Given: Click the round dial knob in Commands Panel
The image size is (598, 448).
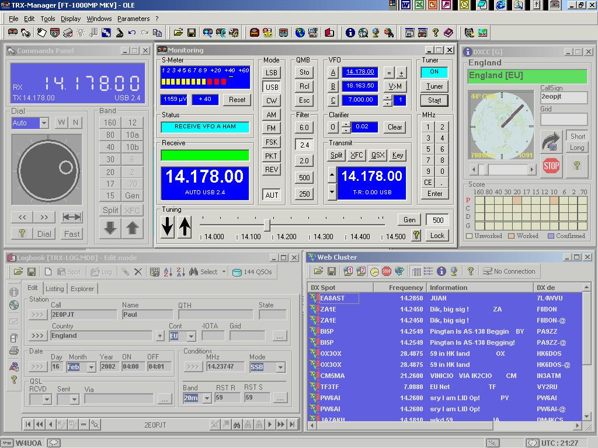Looking at the screenshot, I should coord(48,170).
